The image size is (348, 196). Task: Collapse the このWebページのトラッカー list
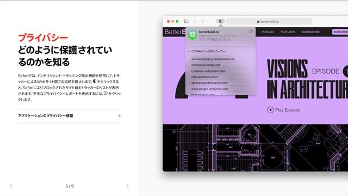pyautogui.click(x=189, y=51)
